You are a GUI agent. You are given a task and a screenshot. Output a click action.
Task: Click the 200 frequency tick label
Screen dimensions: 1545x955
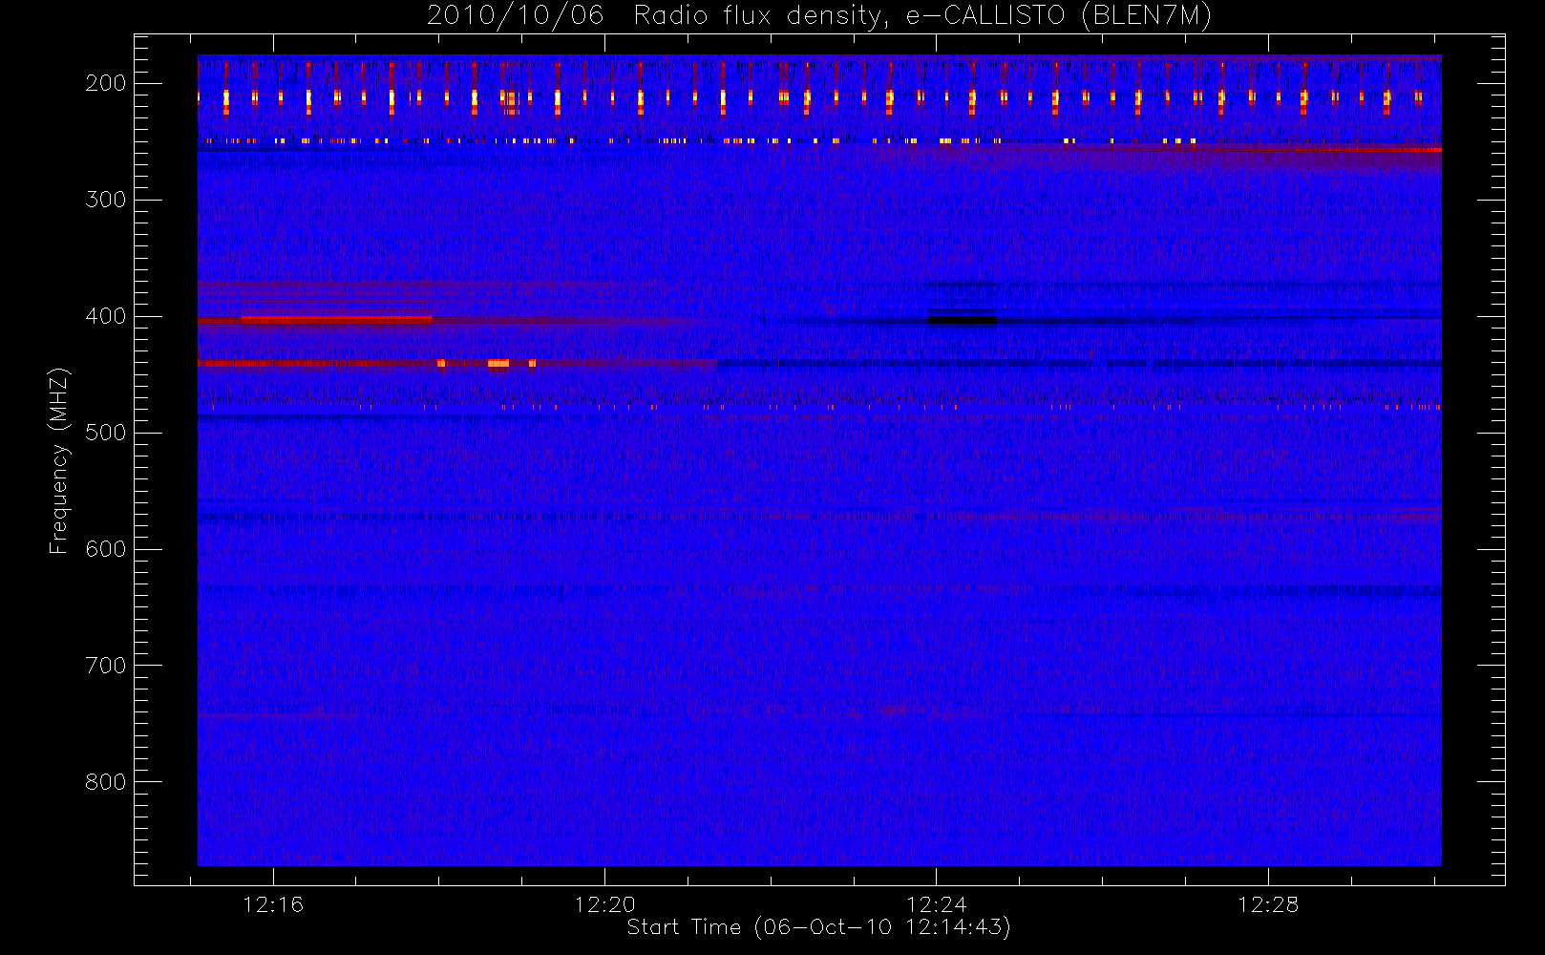click(106, 83)
